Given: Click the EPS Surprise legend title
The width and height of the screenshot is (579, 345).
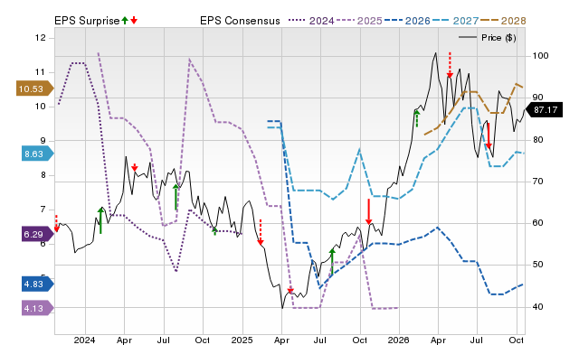Looking at the screenshot, I should click(x=87, y=21).
